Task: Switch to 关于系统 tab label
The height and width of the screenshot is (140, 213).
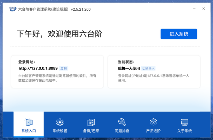Action: (184, 131)
